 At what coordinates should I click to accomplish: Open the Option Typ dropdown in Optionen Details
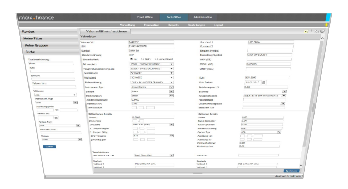click(261, 132)
